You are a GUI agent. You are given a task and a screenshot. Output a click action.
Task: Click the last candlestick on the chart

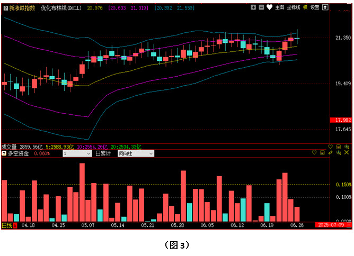pyautogui.click(x=297, y=37)
